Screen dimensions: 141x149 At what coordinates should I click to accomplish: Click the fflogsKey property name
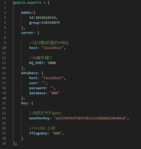pos(38,133)
